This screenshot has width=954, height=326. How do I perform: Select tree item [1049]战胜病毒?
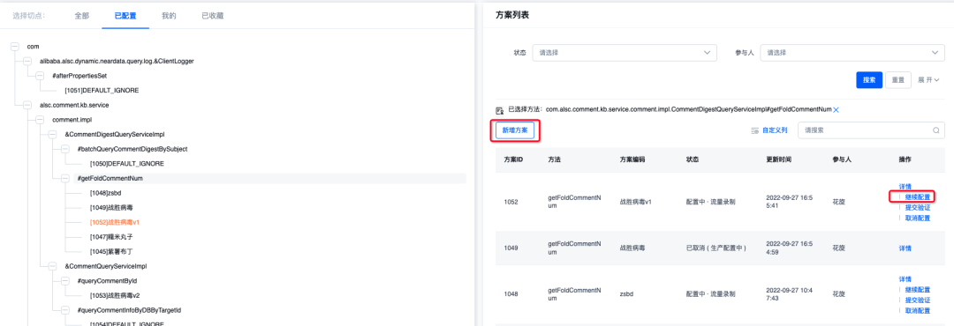coord(111,208)
